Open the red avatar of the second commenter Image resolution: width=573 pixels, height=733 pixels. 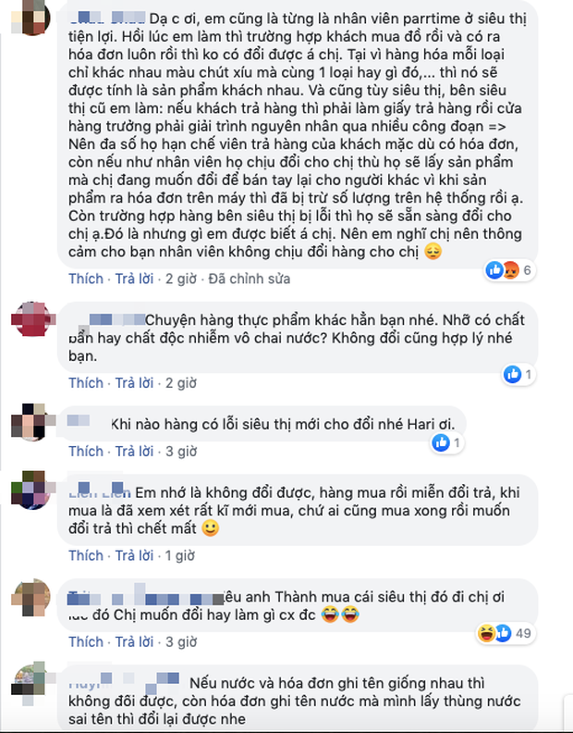(32, 319)
